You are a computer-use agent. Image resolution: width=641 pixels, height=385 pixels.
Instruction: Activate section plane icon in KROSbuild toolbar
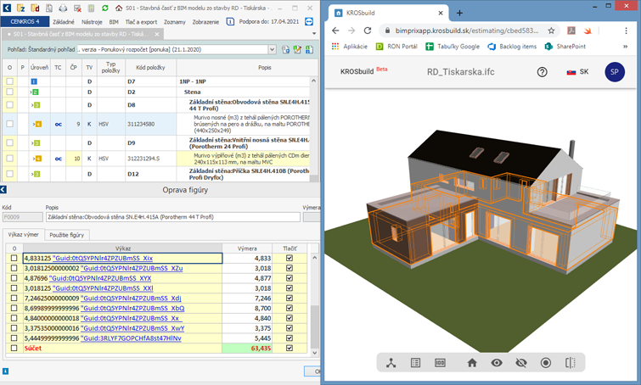[571, 363]
